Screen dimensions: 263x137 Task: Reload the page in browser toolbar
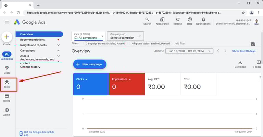(18, 13)
